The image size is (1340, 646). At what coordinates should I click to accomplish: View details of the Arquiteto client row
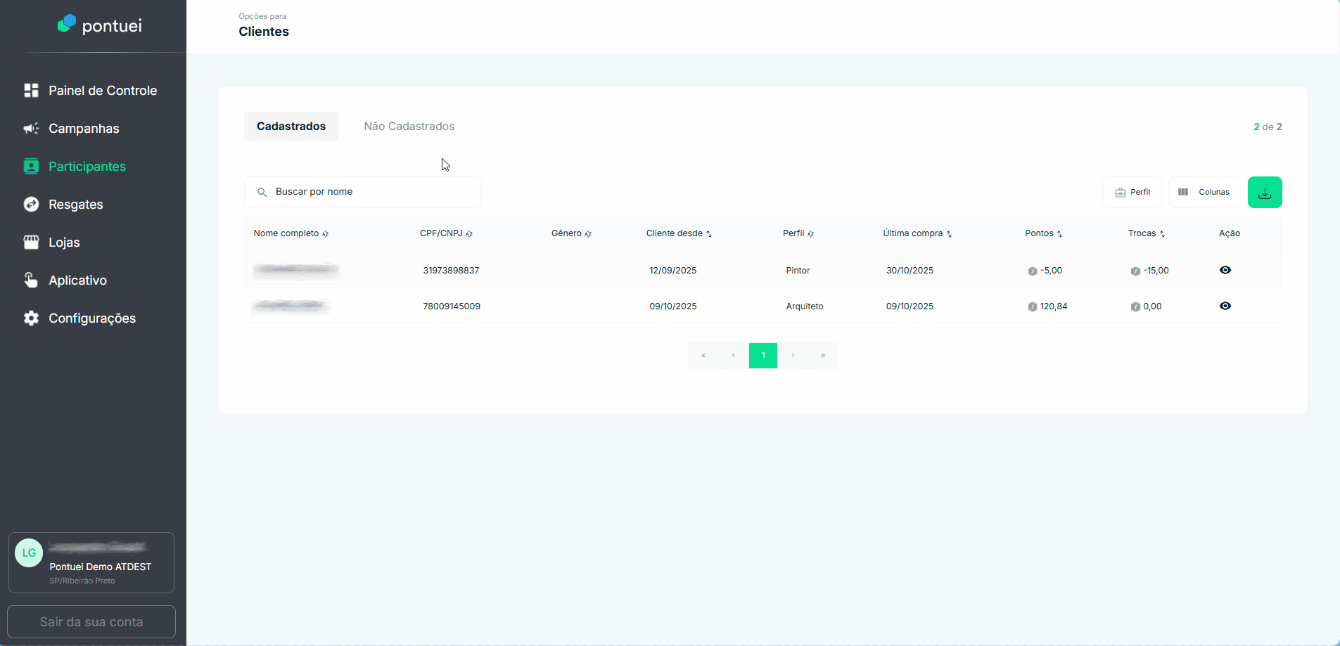pos(1225,306)
